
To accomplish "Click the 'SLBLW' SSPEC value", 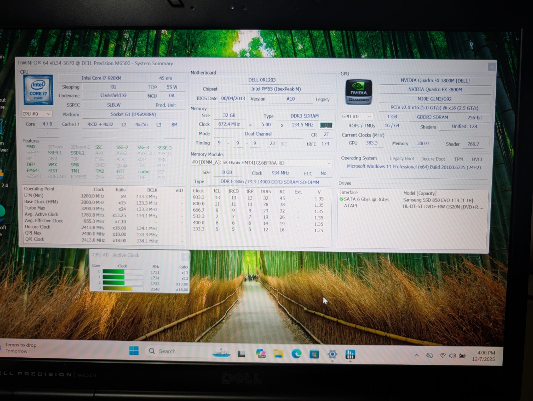I will tap(114, 105).
